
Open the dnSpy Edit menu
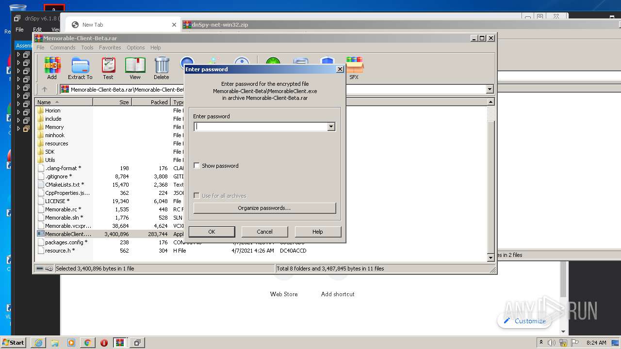(37, 30)
